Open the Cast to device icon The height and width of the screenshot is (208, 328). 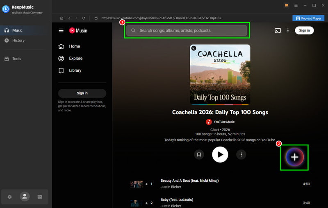278,30
